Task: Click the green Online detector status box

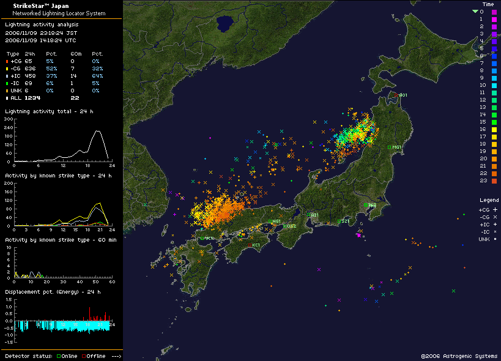Action: click(x=58, y=356)
